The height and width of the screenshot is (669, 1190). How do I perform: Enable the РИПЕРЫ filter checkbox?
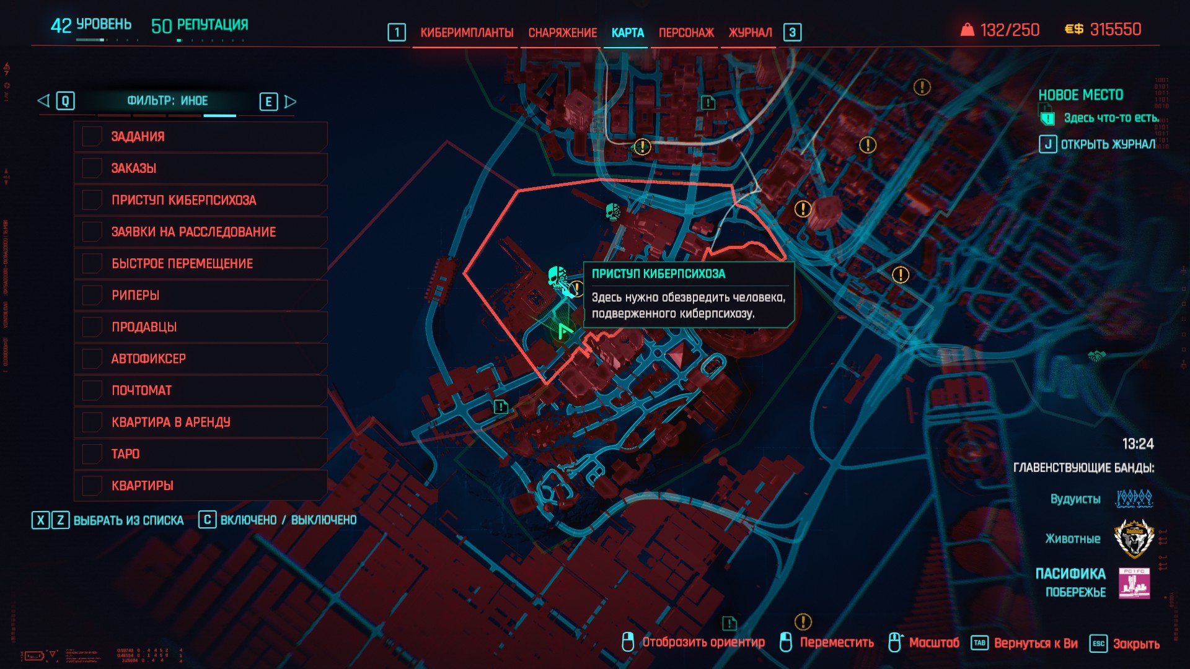click(x=92, y=295)
